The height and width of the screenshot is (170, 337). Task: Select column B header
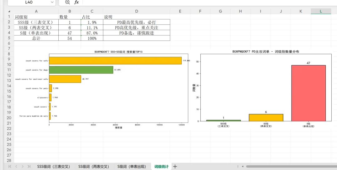[70, 11]
